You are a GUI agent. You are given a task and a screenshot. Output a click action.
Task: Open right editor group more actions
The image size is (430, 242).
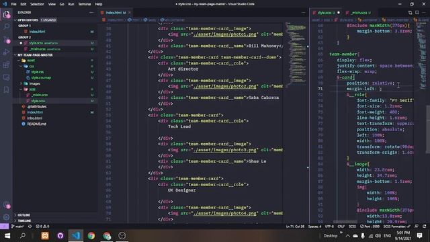pyautogui.click(x=424, y=13)
